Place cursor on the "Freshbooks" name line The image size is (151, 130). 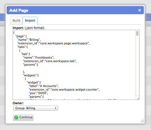tap(39, 57)
